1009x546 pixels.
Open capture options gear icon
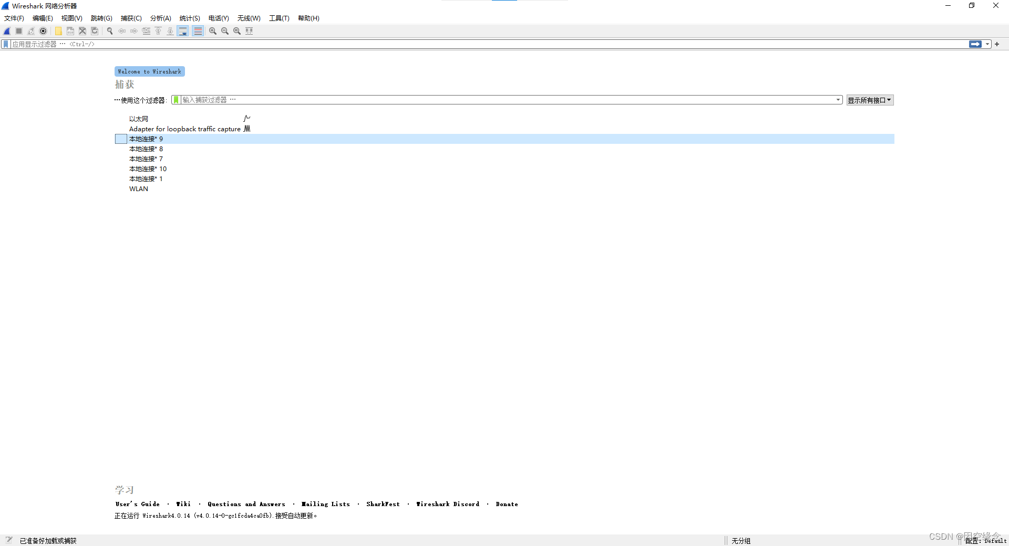[x=43, y=31]
